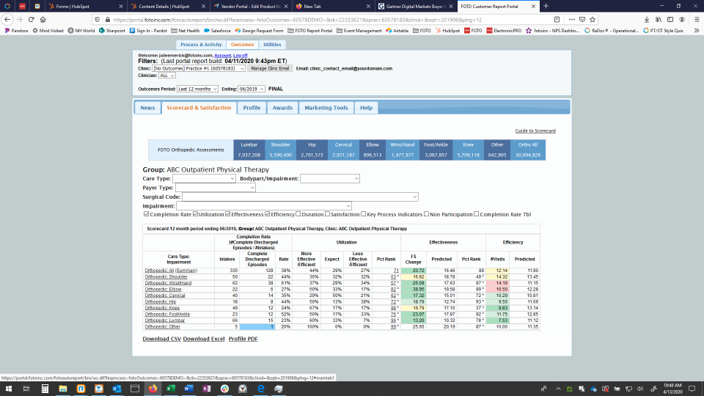Open File Explorer from the taskbar
704x396 pixels.
pyautogui.click(x=63, y=389)
